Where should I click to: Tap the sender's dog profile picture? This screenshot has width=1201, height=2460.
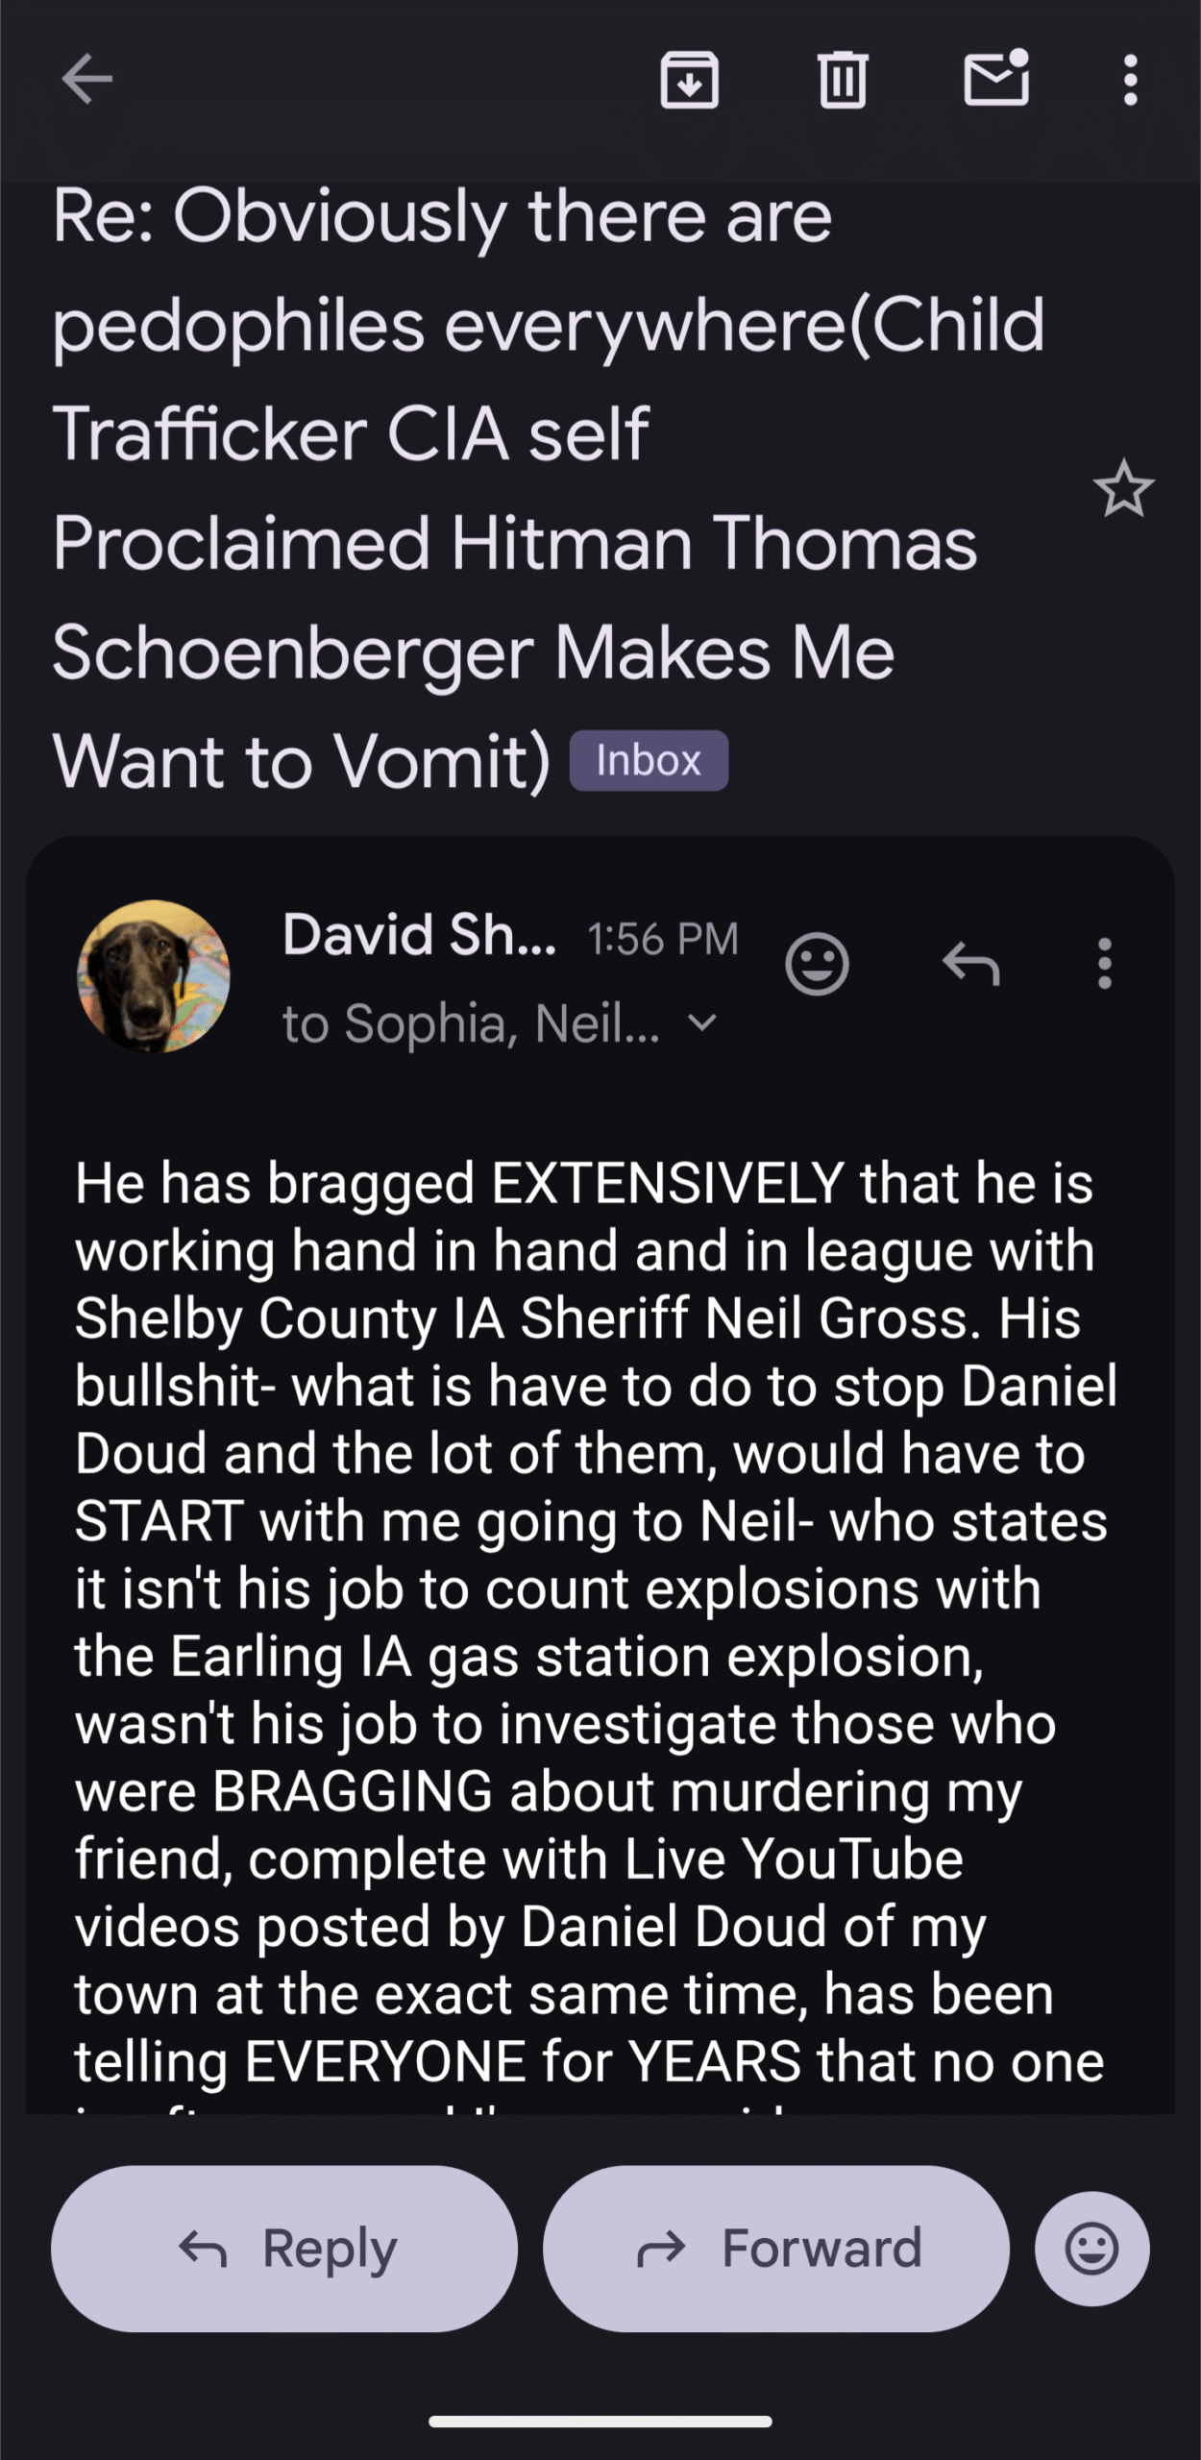coord(154,976)
